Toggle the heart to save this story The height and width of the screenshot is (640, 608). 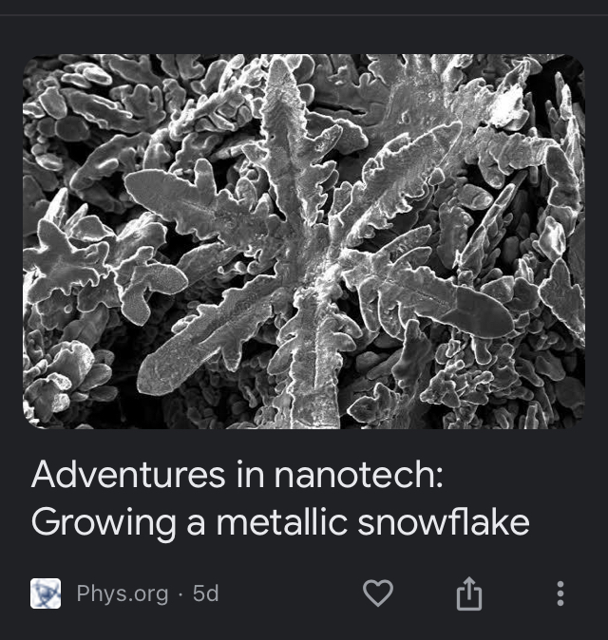[x=378, y=593]
